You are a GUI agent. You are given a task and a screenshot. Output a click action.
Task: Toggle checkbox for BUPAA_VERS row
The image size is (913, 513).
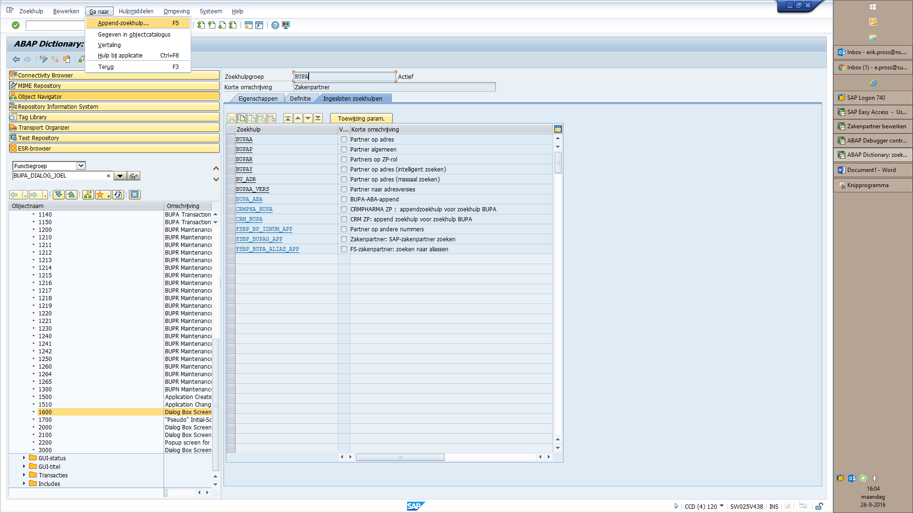(x=344, y=190)
